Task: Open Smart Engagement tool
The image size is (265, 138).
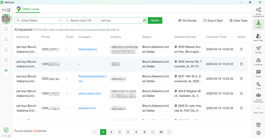Action: 258,12
